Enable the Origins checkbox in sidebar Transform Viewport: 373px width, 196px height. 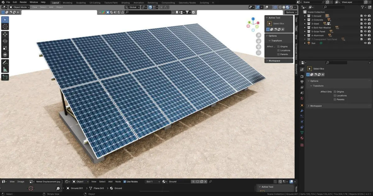pos(279,47)
